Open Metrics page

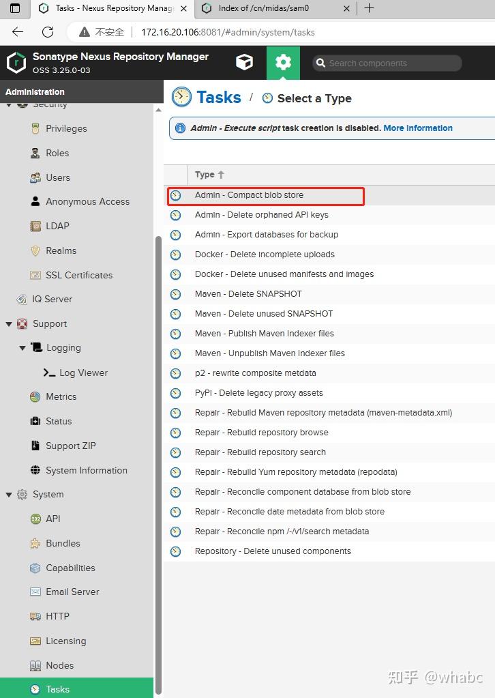pyautogui.click(x=61, y=396)
